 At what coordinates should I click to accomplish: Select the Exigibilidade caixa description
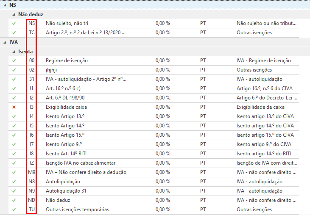pyautogui.click(x=67, y=107)
